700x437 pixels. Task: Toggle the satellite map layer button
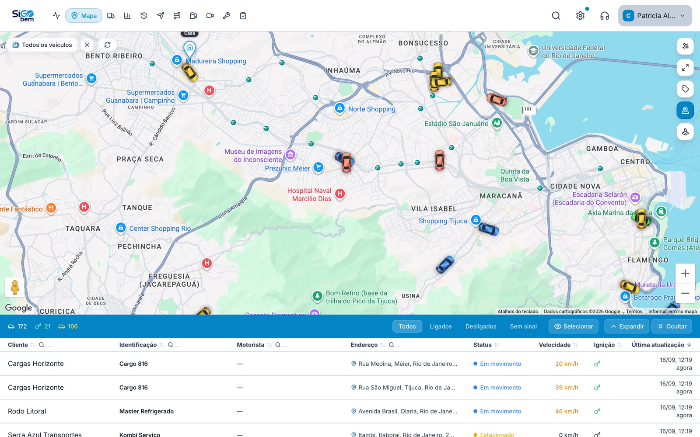point(685,46)
